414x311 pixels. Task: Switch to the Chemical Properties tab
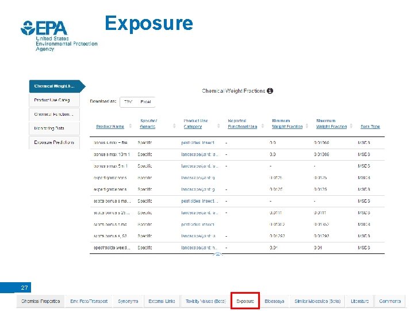point(40,301)
